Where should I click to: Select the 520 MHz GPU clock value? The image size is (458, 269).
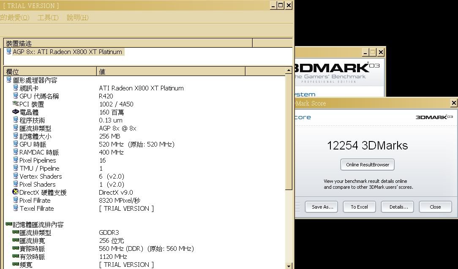coord(137,144)
